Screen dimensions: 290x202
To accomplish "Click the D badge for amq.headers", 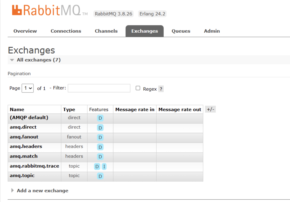I will 100,147.
